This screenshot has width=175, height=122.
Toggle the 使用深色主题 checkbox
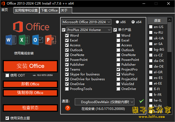point(7,118)
